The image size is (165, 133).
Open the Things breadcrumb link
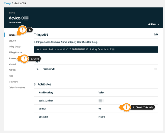point(7,3)
